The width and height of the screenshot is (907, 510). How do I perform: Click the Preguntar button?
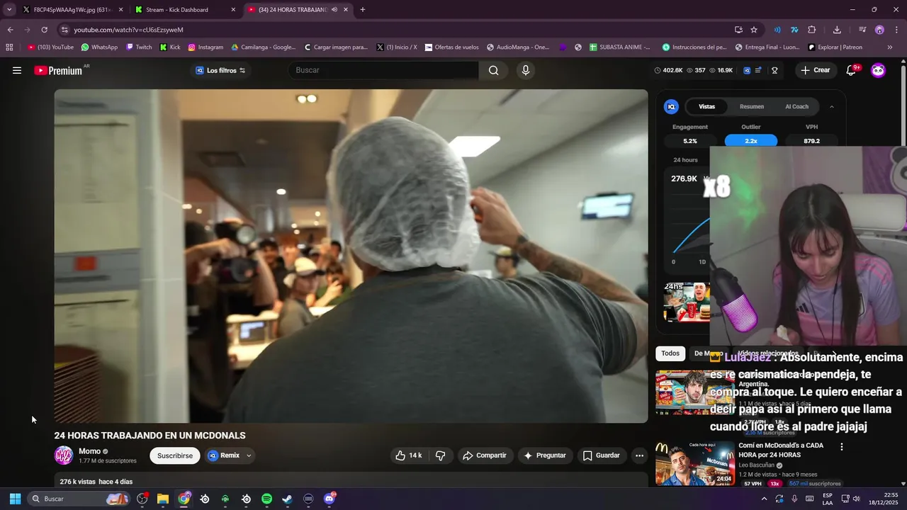tap(544, 455)
